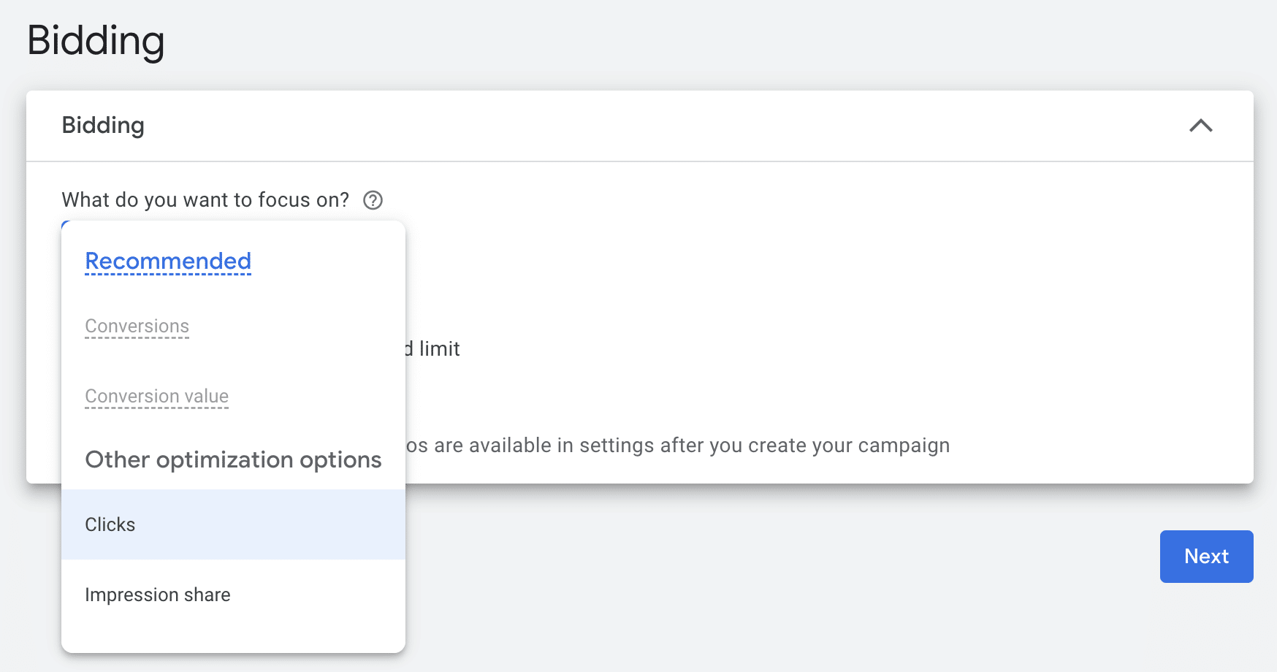
Task: Click the Recommended section label
Action: click(168, 261)
